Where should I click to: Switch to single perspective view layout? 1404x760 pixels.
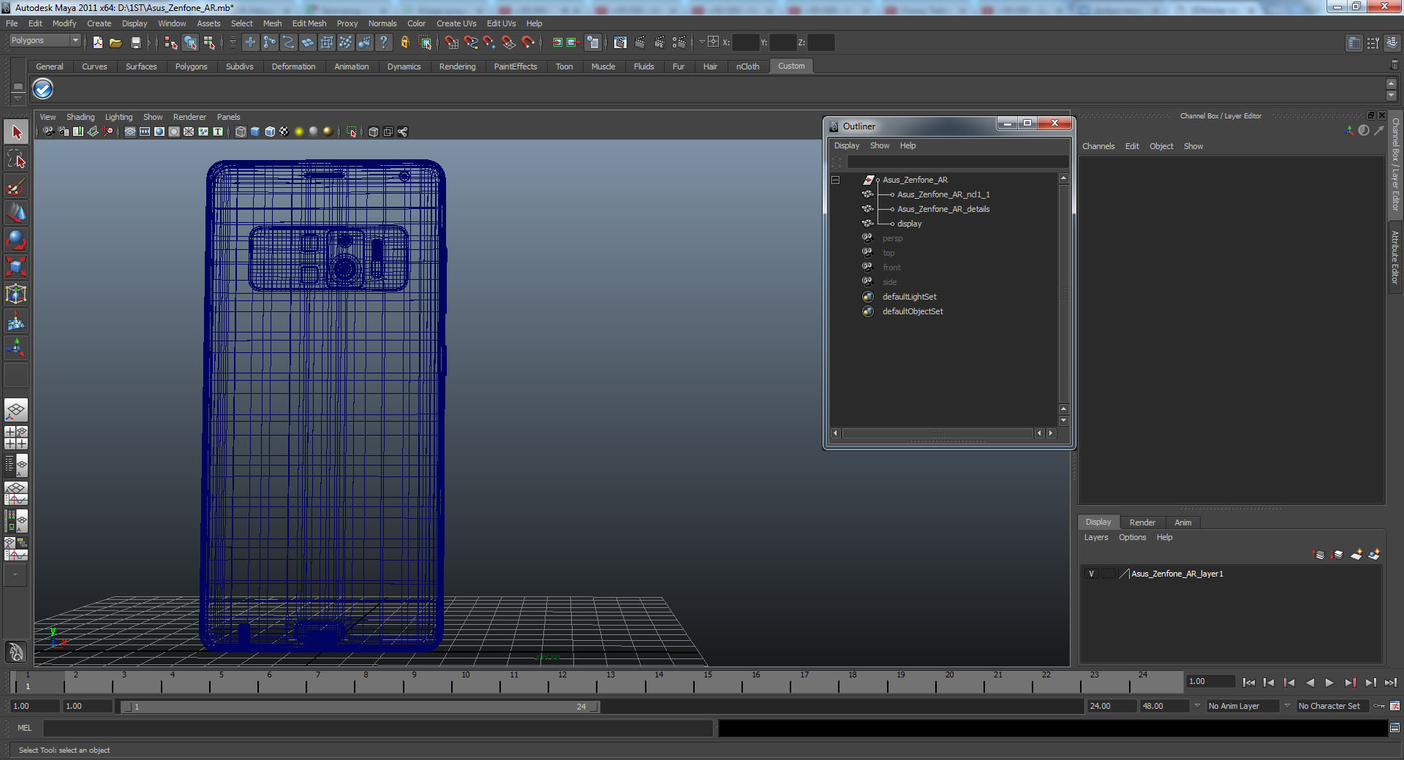(x=16, y=410)
